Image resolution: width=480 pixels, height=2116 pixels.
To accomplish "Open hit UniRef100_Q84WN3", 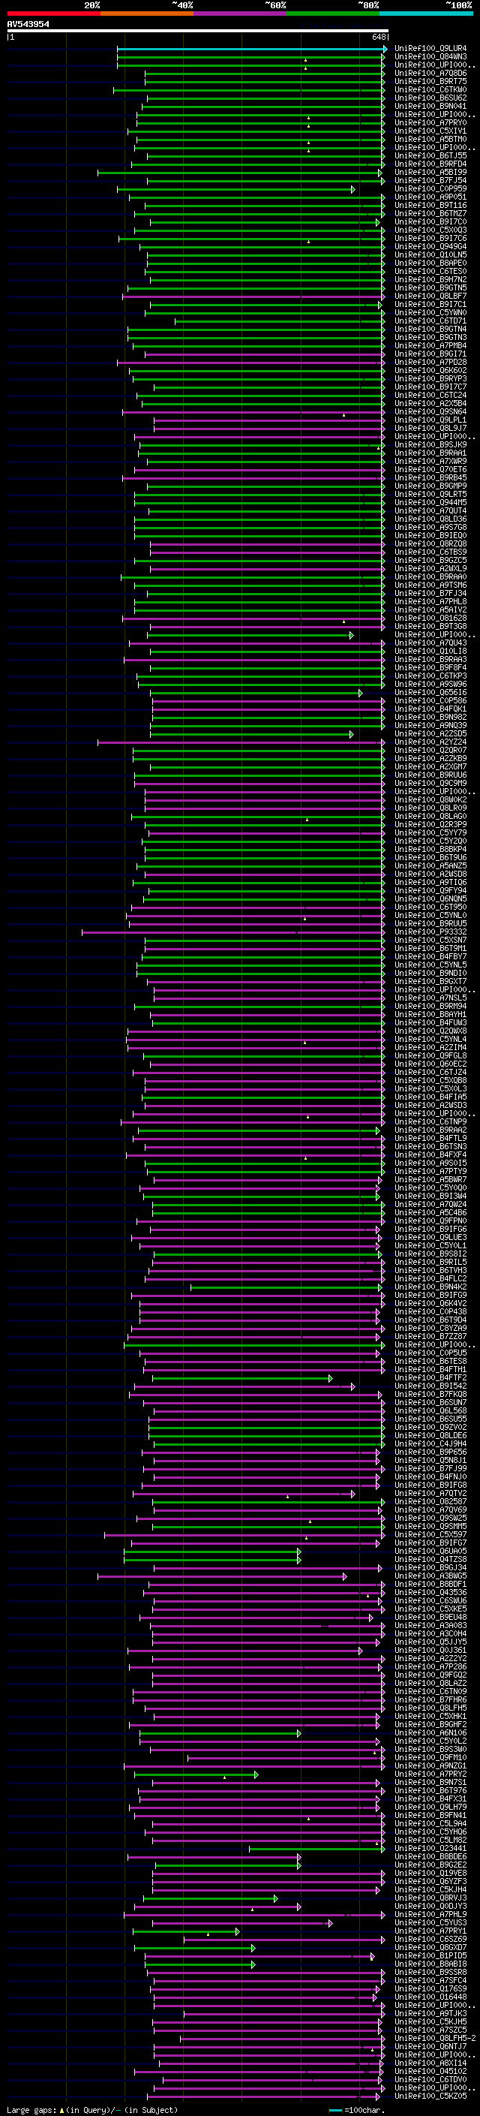I will (430, 57).
